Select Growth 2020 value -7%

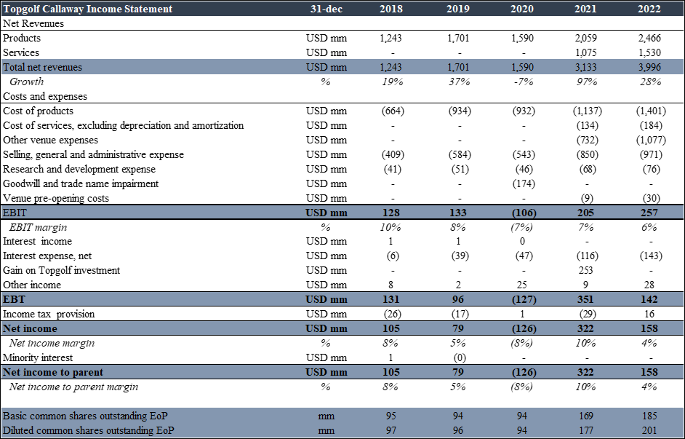click(522, 82)
